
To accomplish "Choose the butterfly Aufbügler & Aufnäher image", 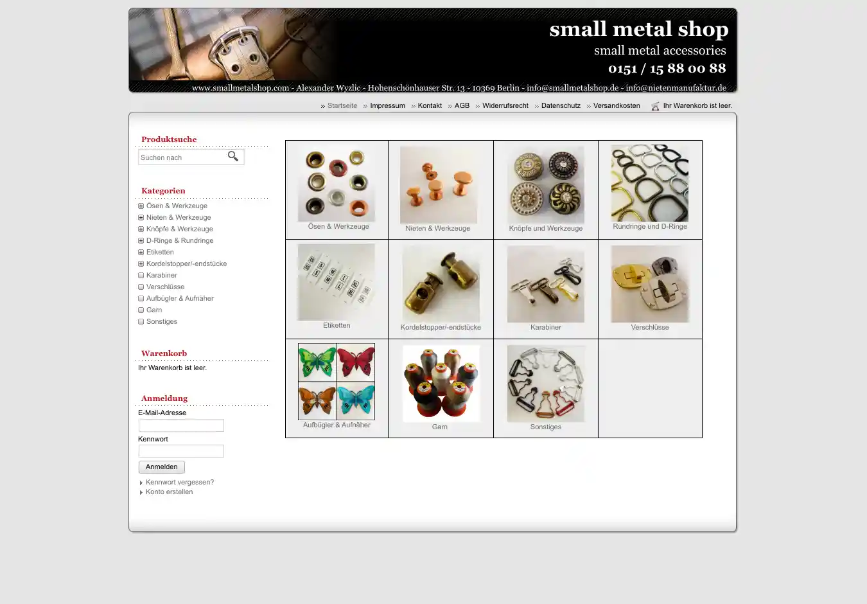I will pos(337,382).
